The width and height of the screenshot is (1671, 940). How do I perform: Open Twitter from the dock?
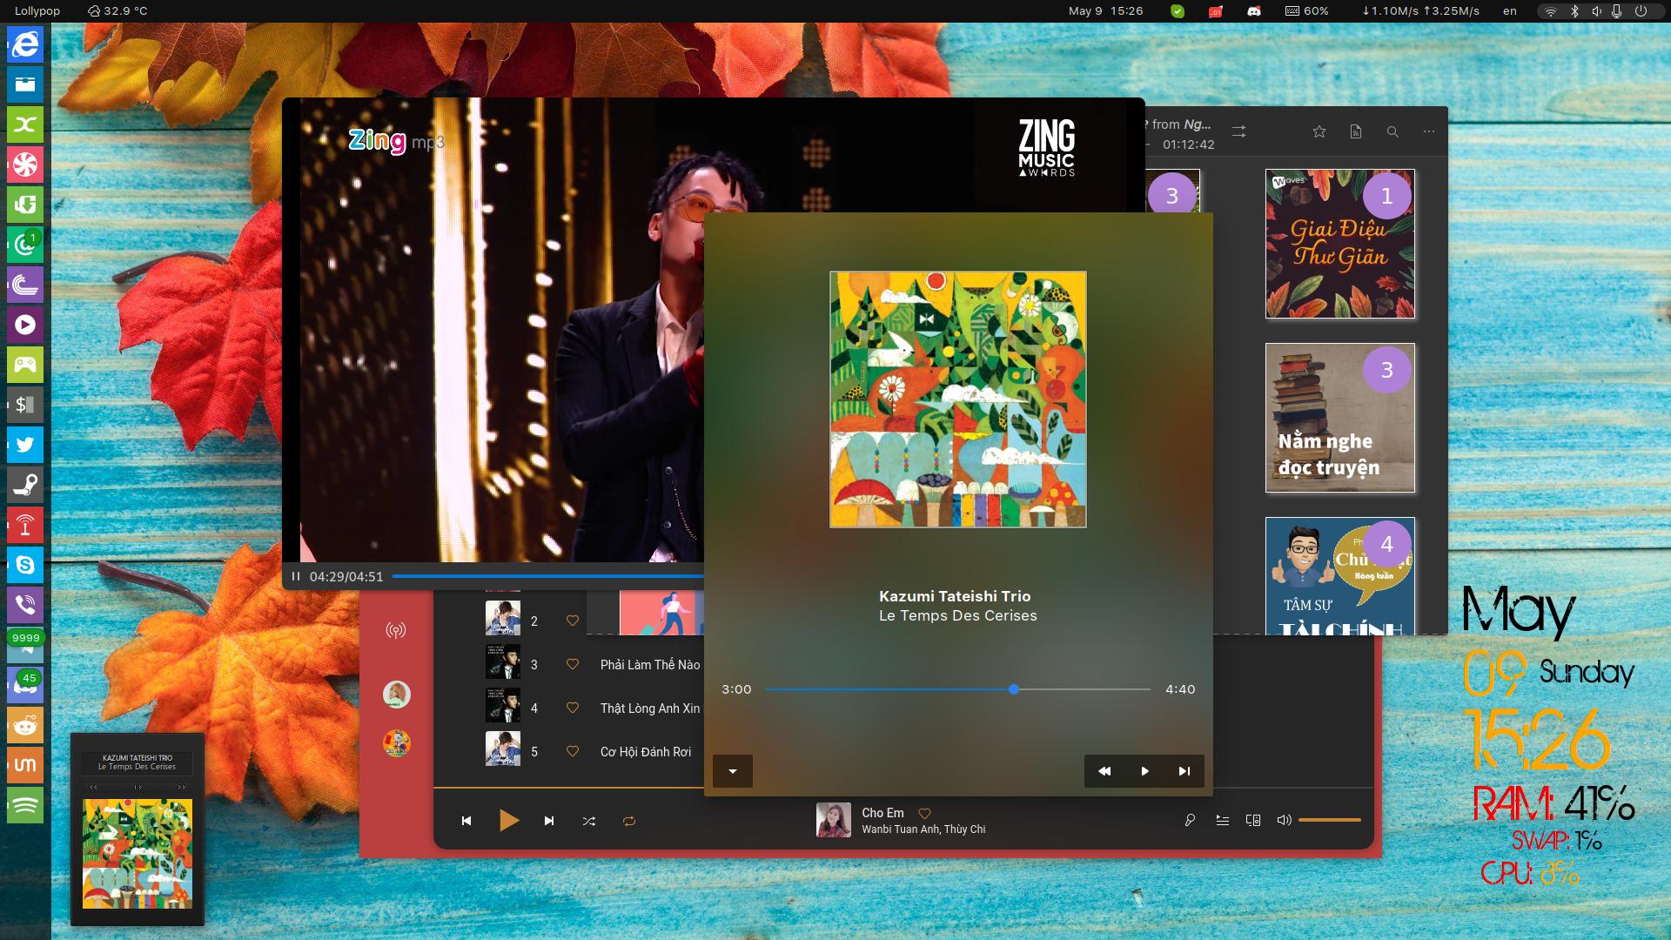(25, 445)
